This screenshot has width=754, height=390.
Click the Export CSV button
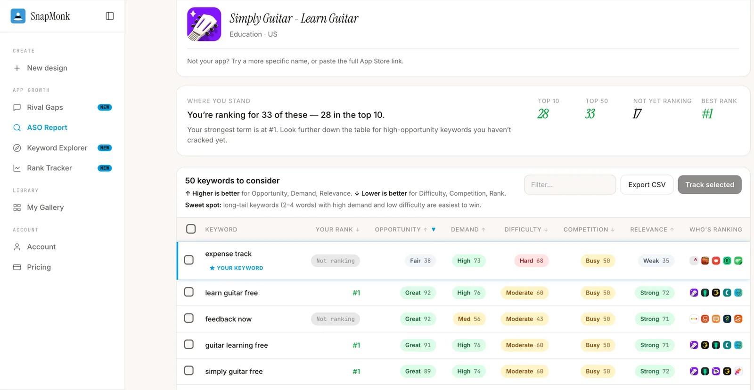[x=647, y=184]
